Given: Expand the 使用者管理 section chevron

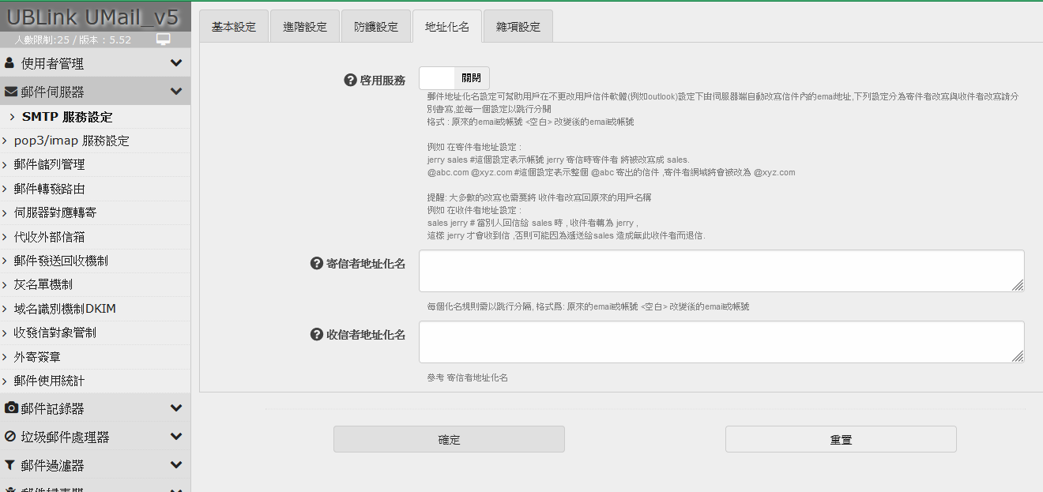Looking at the screenshot, I should (x=176, y=63).
